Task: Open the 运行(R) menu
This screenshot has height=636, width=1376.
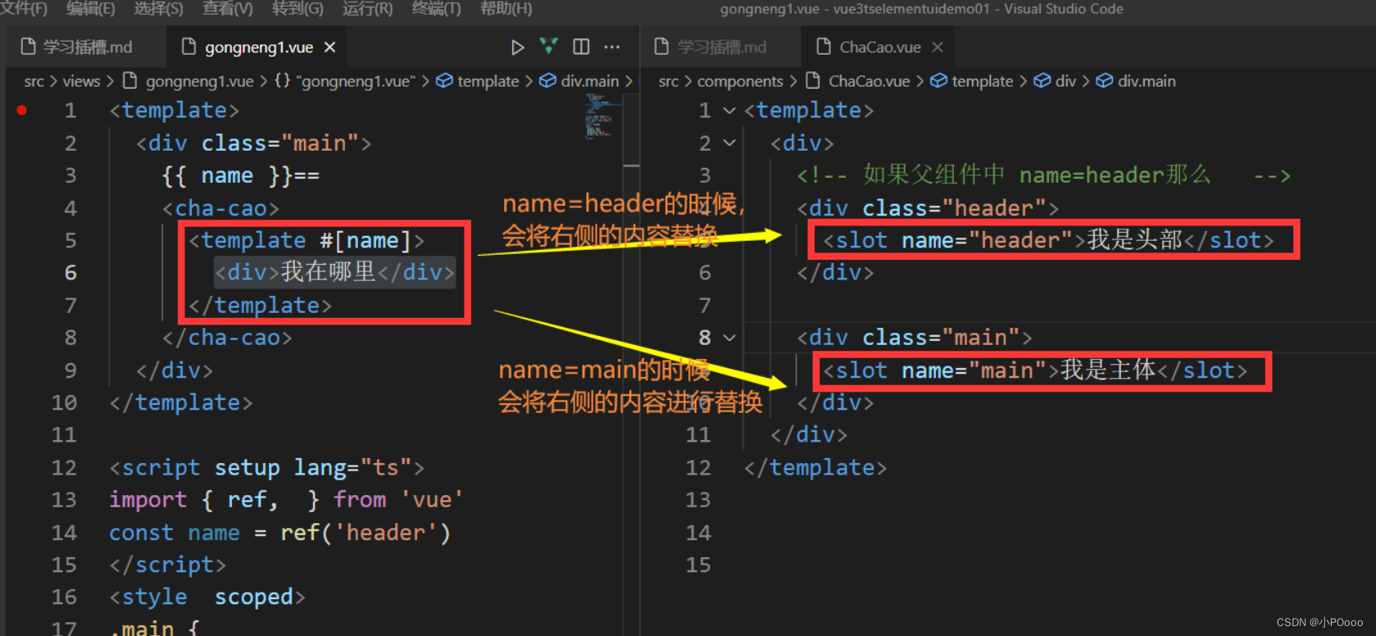Action: pyautogui.click(x=367, y=9)
